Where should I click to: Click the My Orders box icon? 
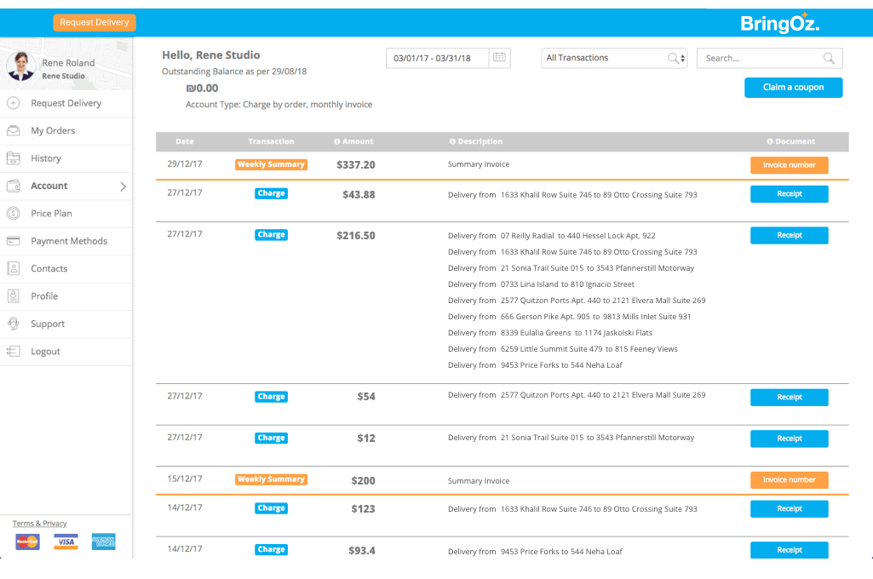14,131
